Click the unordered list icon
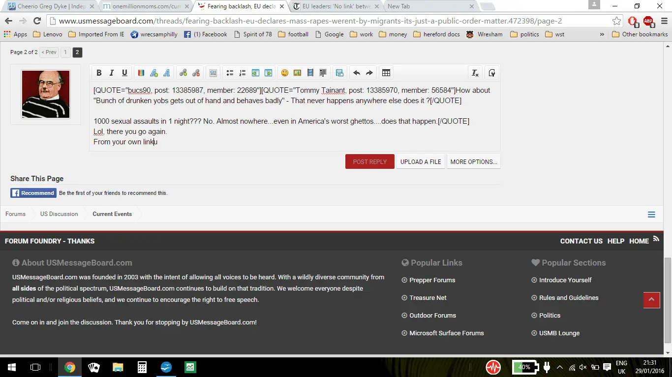Image resolution: width=672 pixels, height=377 pixels. 230,73
